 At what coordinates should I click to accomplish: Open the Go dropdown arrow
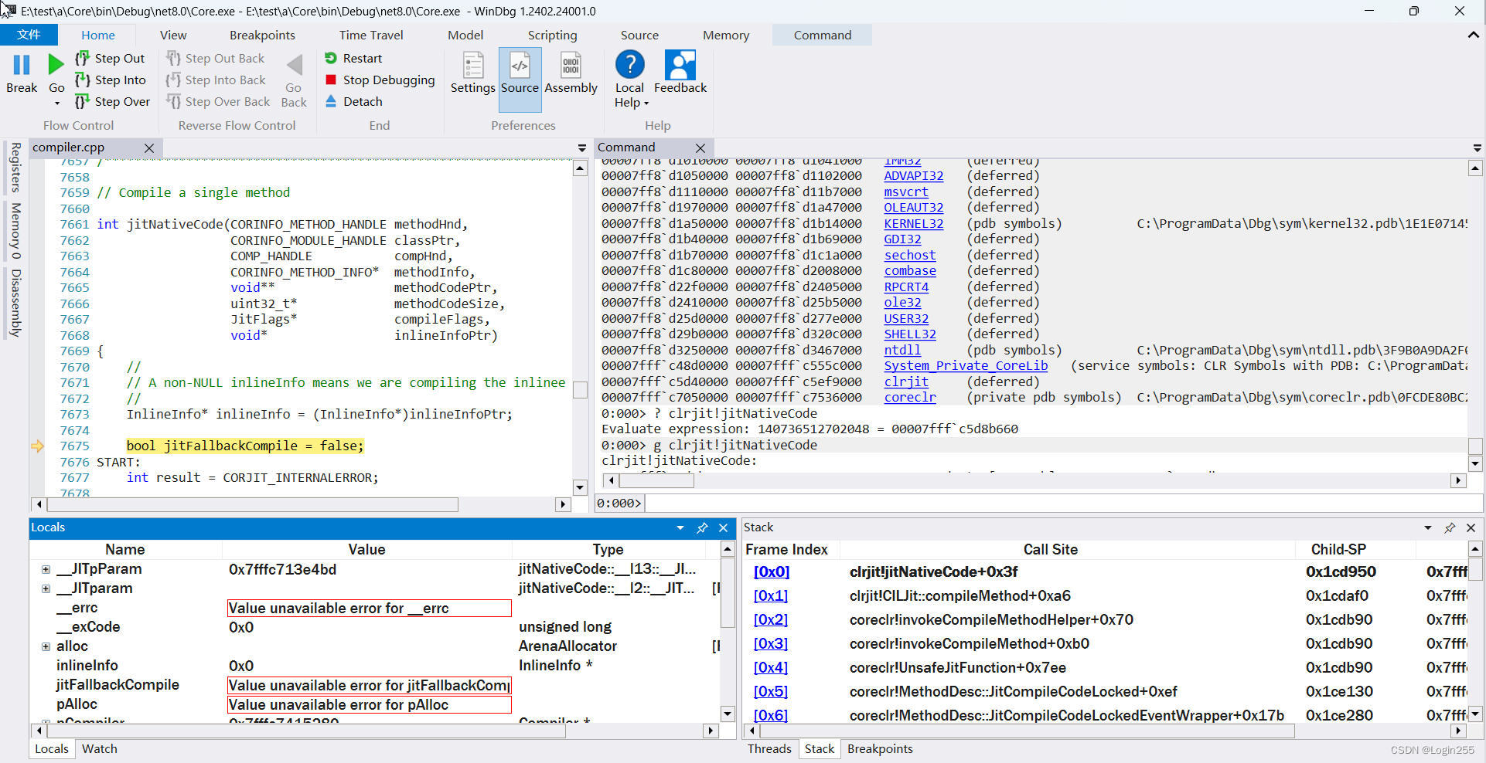pyautogui.click(x=56, y=103)
